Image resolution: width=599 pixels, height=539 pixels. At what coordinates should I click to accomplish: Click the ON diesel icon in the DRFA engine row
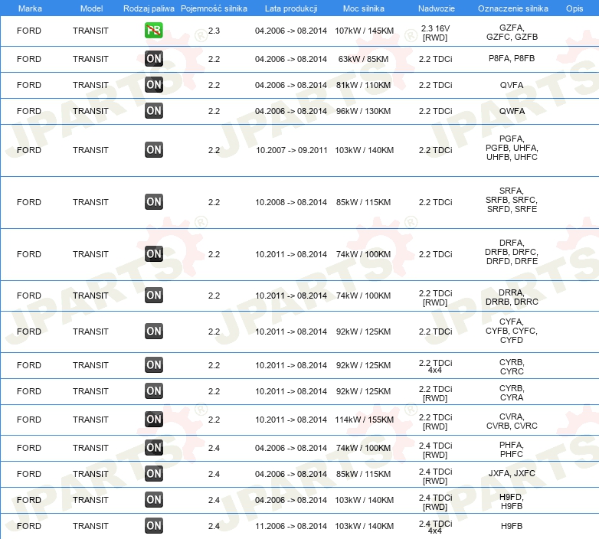coord(154,254)
